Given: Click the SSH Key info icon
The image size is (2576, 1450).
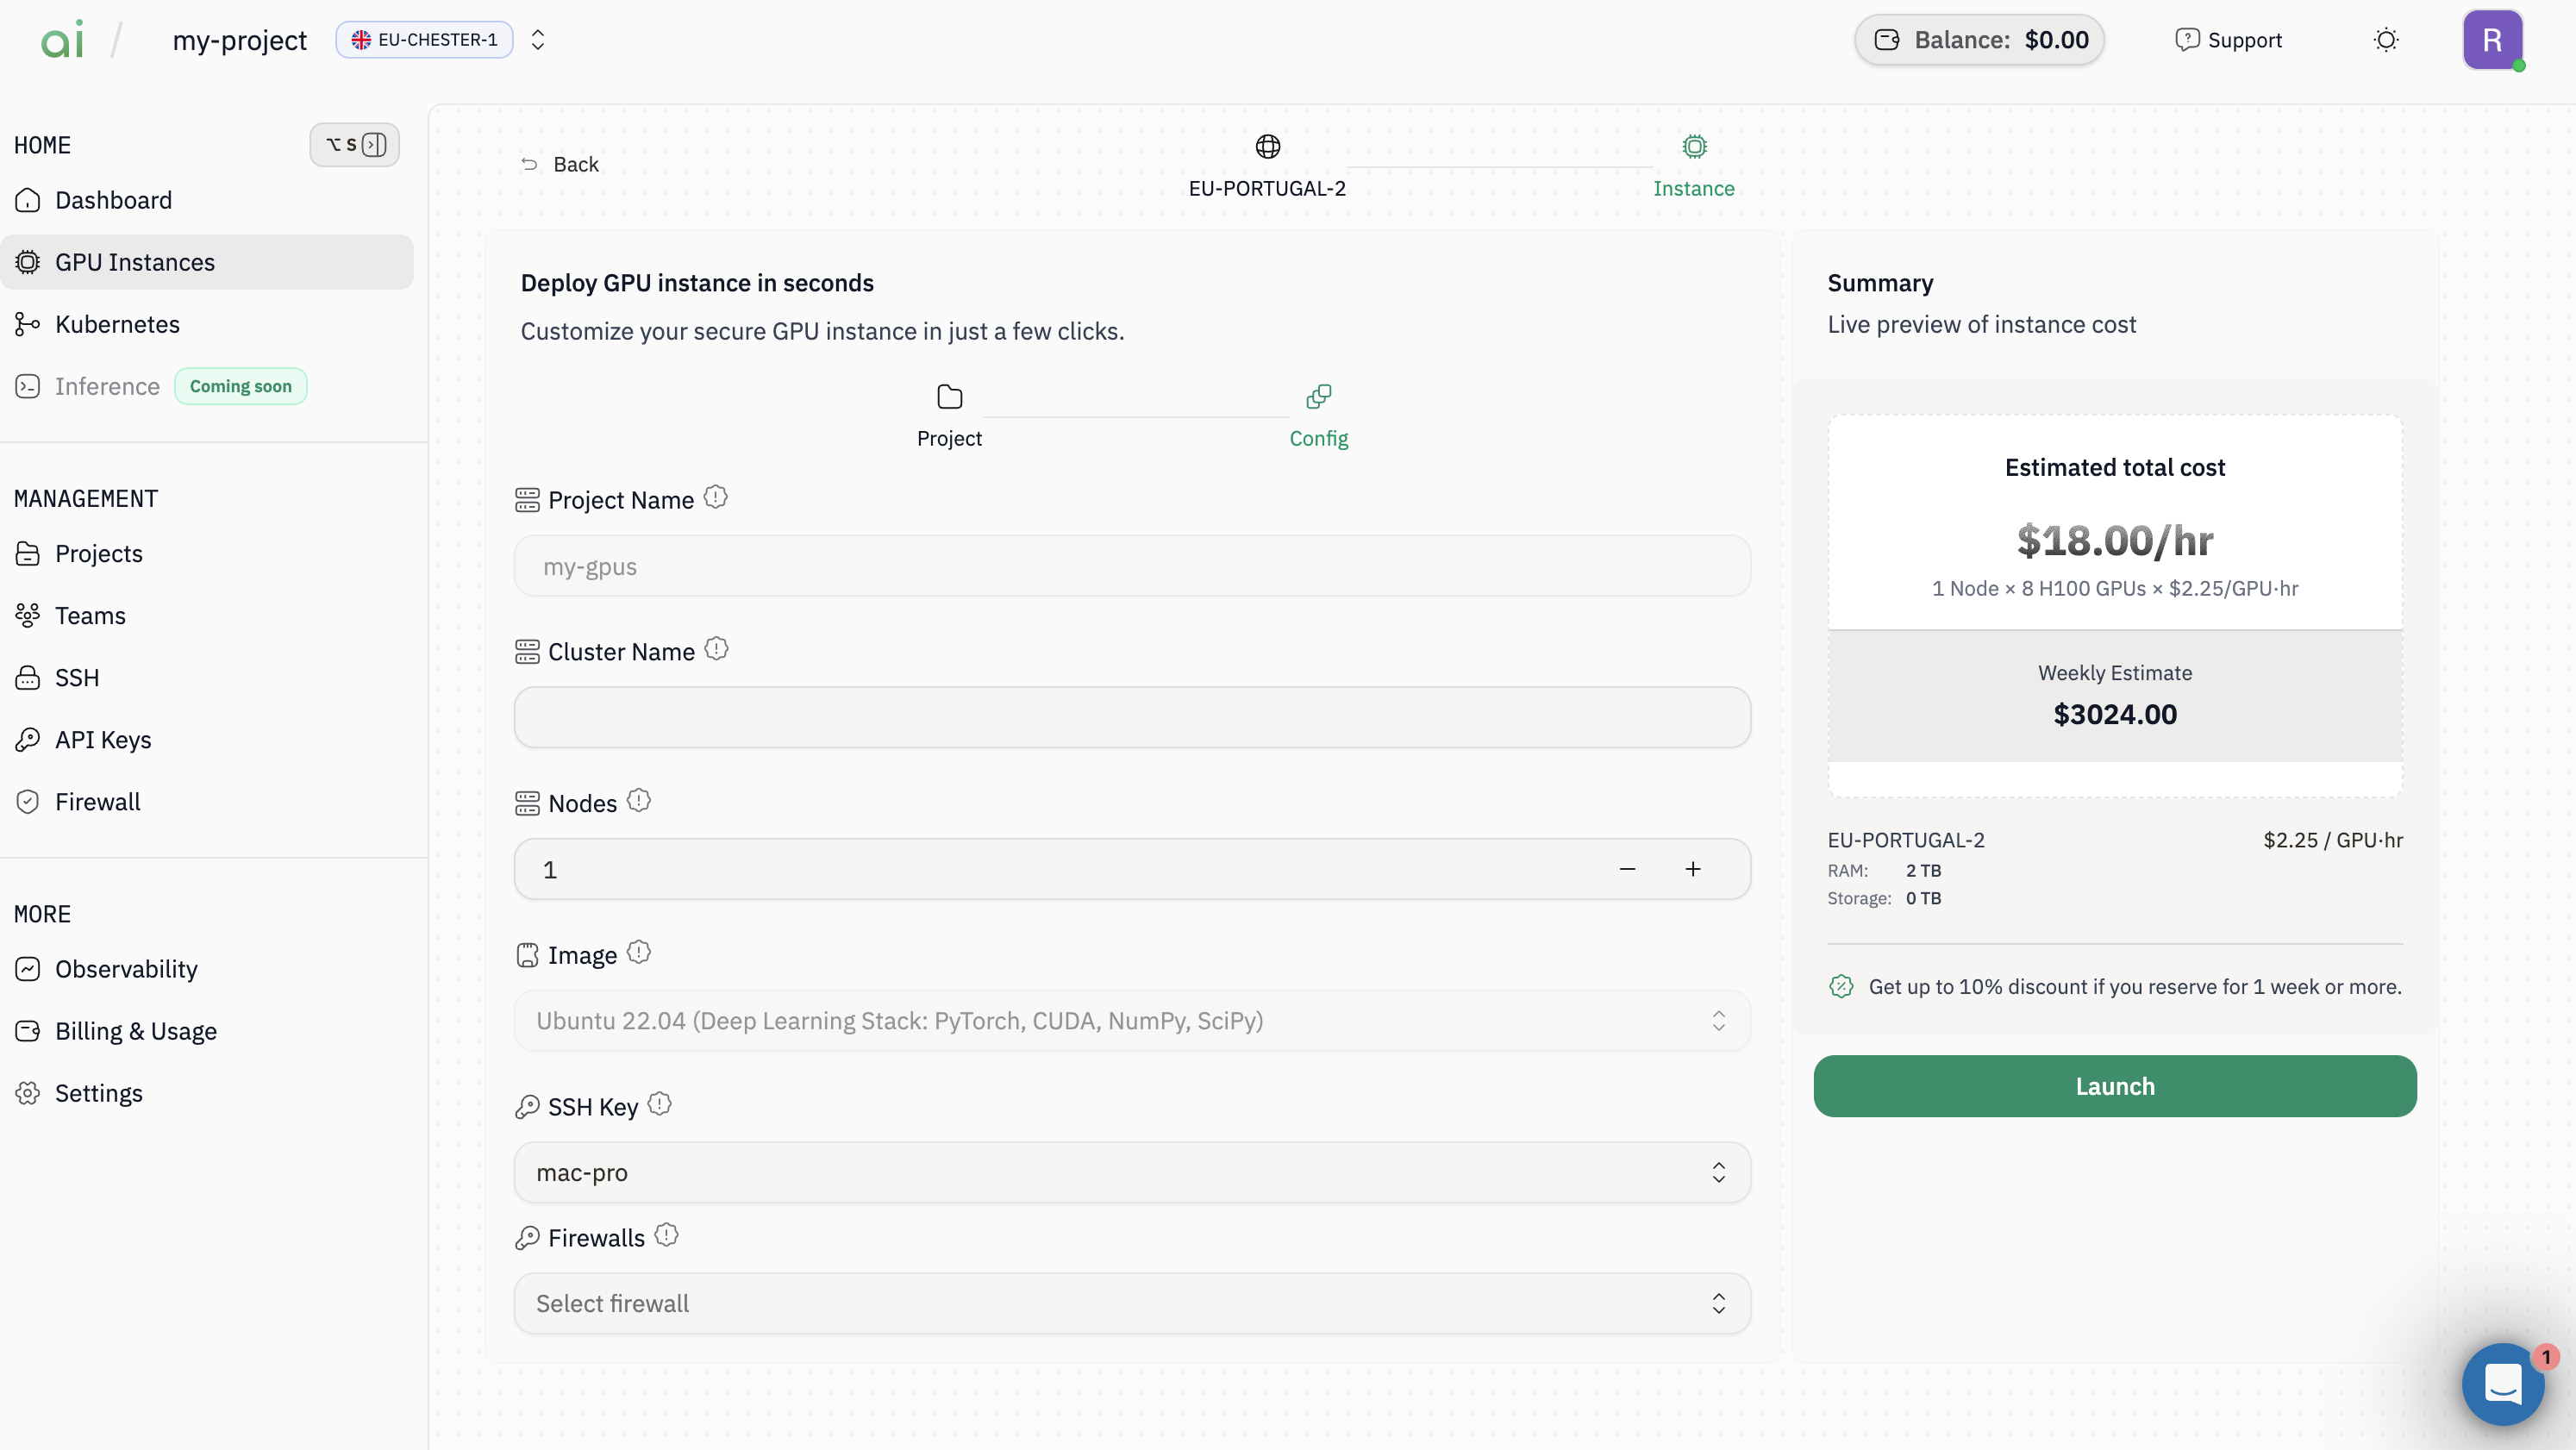Looking at the screenshot, I should click(659, 1104).
